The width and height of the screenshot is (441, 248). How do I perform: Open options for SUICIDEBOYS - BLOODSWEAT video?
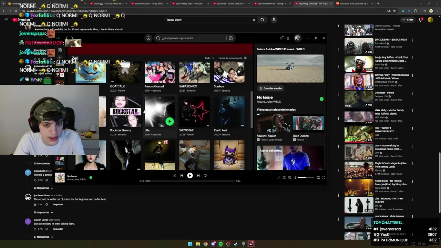click(412, 40)
